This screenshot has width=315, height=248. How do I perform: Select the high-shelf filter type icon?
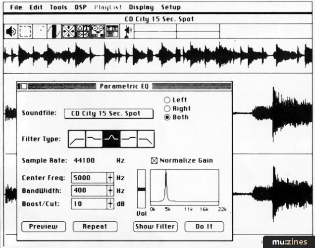tap(129, 139)
